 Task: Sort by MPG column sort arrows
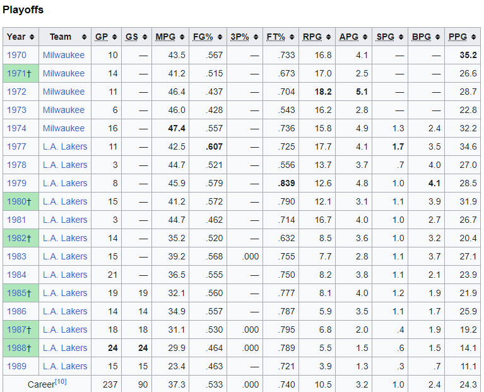point(182,37)
